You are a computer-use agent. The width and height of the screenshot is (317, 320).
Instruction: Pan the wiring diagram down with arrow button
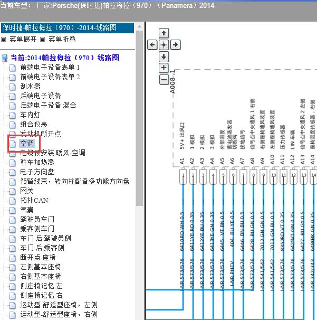click(164, 57)
